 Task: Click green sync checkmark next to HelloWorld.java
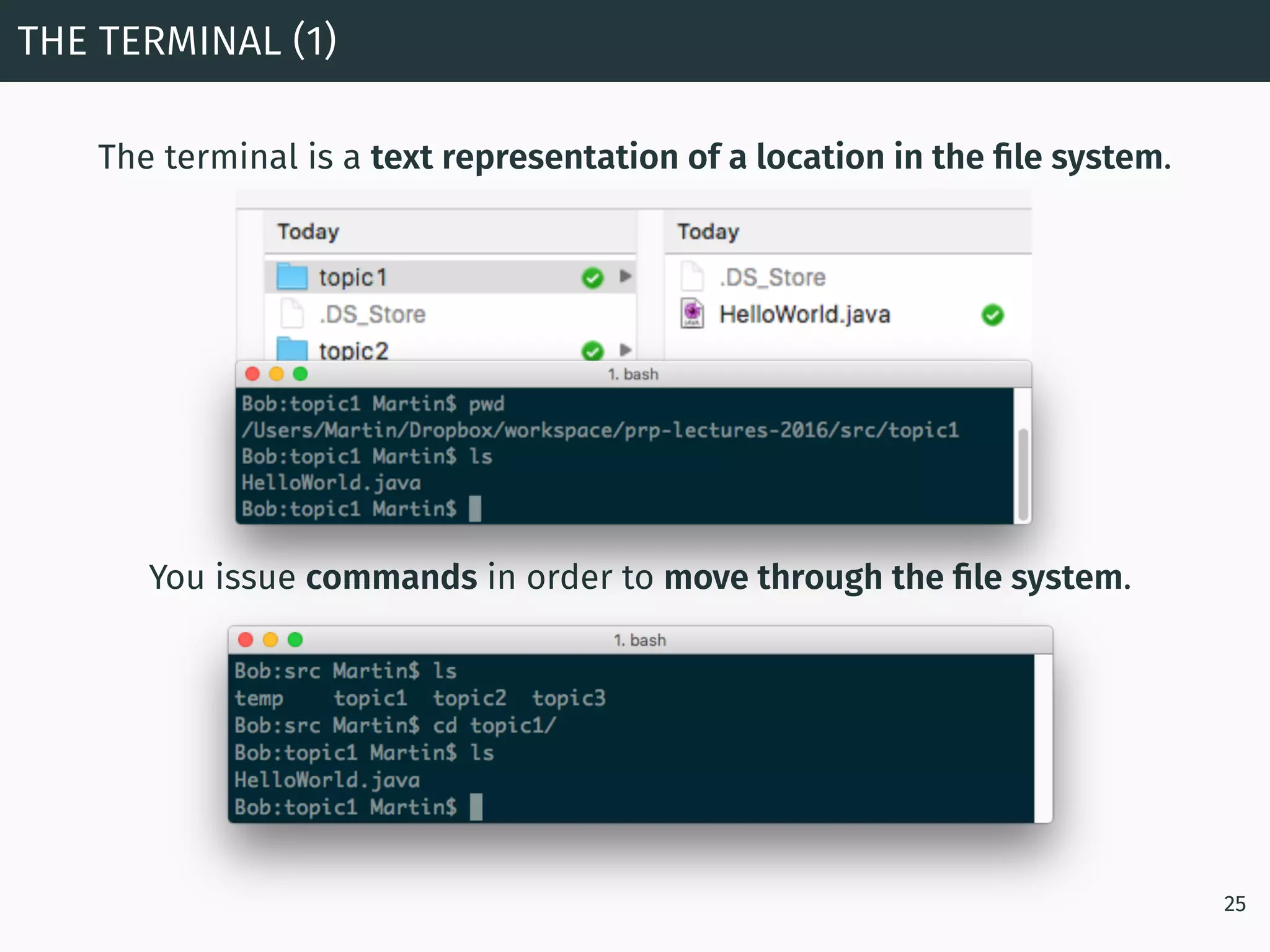pos(992,315)
